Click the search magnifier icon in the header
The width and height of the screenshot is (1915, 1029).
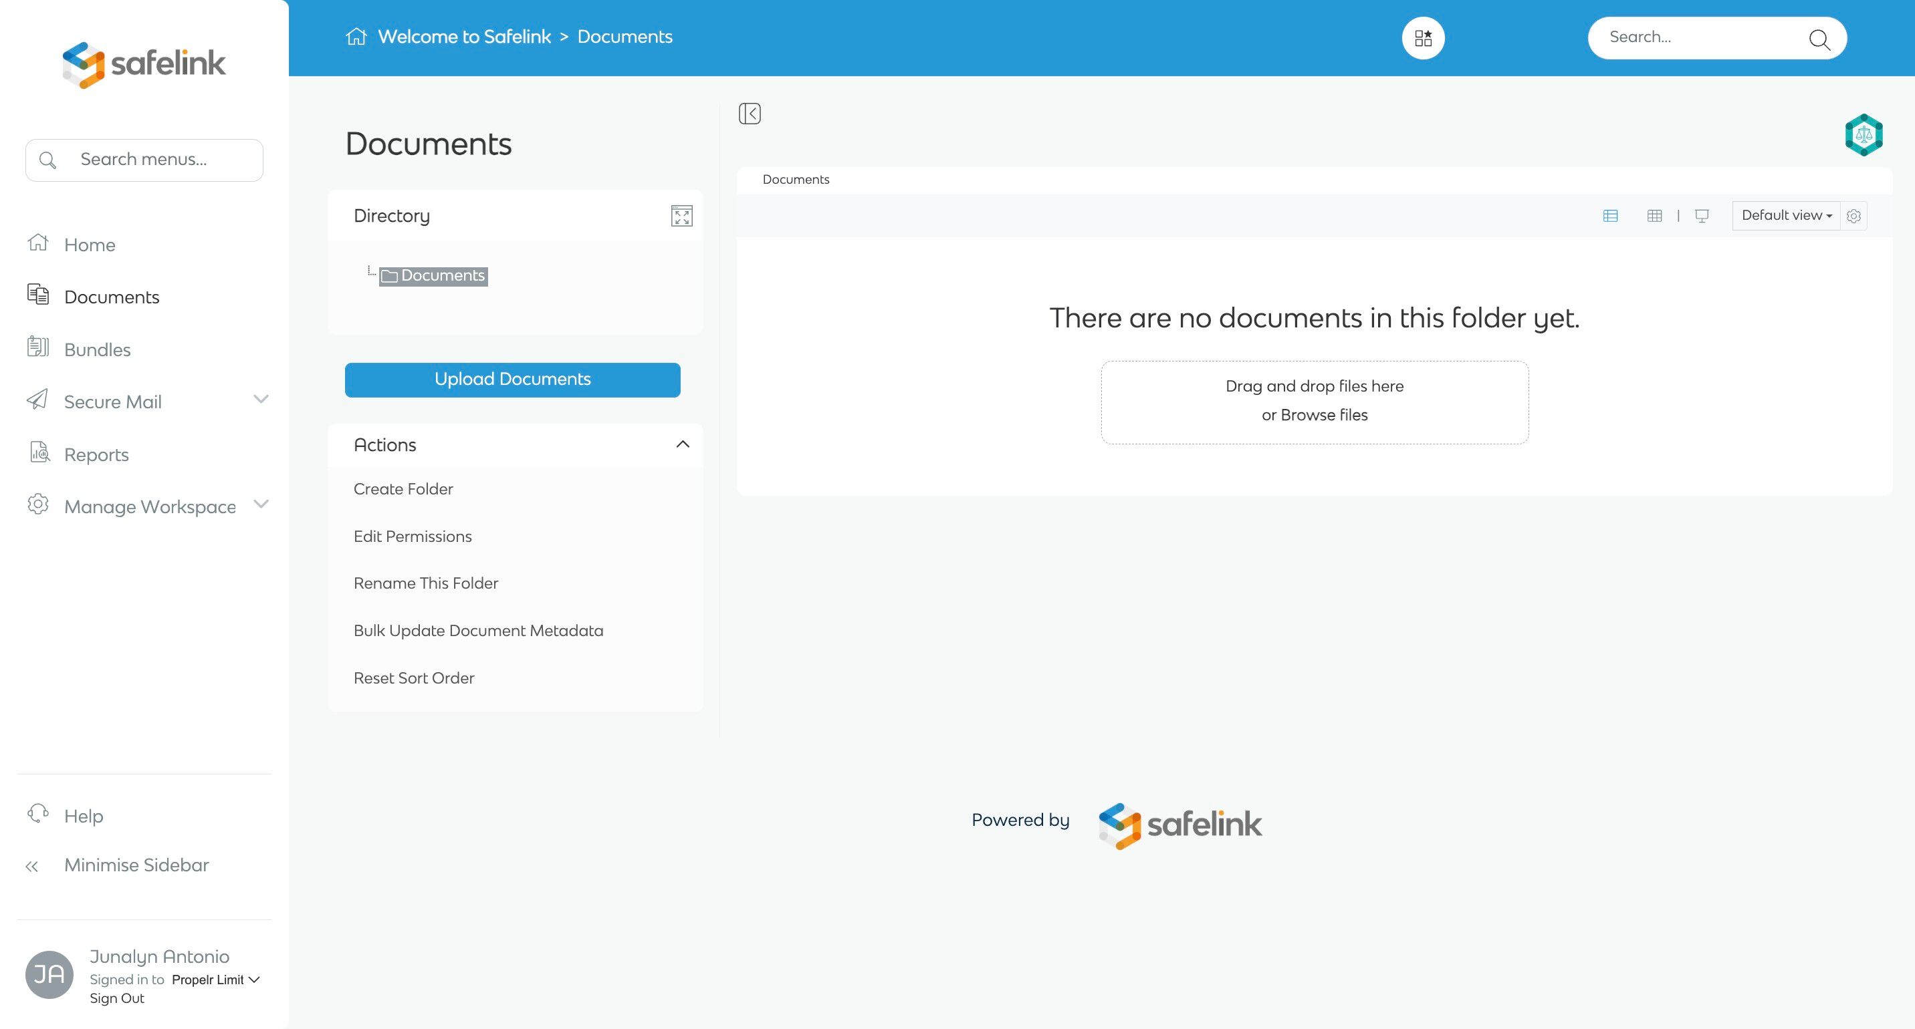pyautogui.click(x=1818, y=39)
